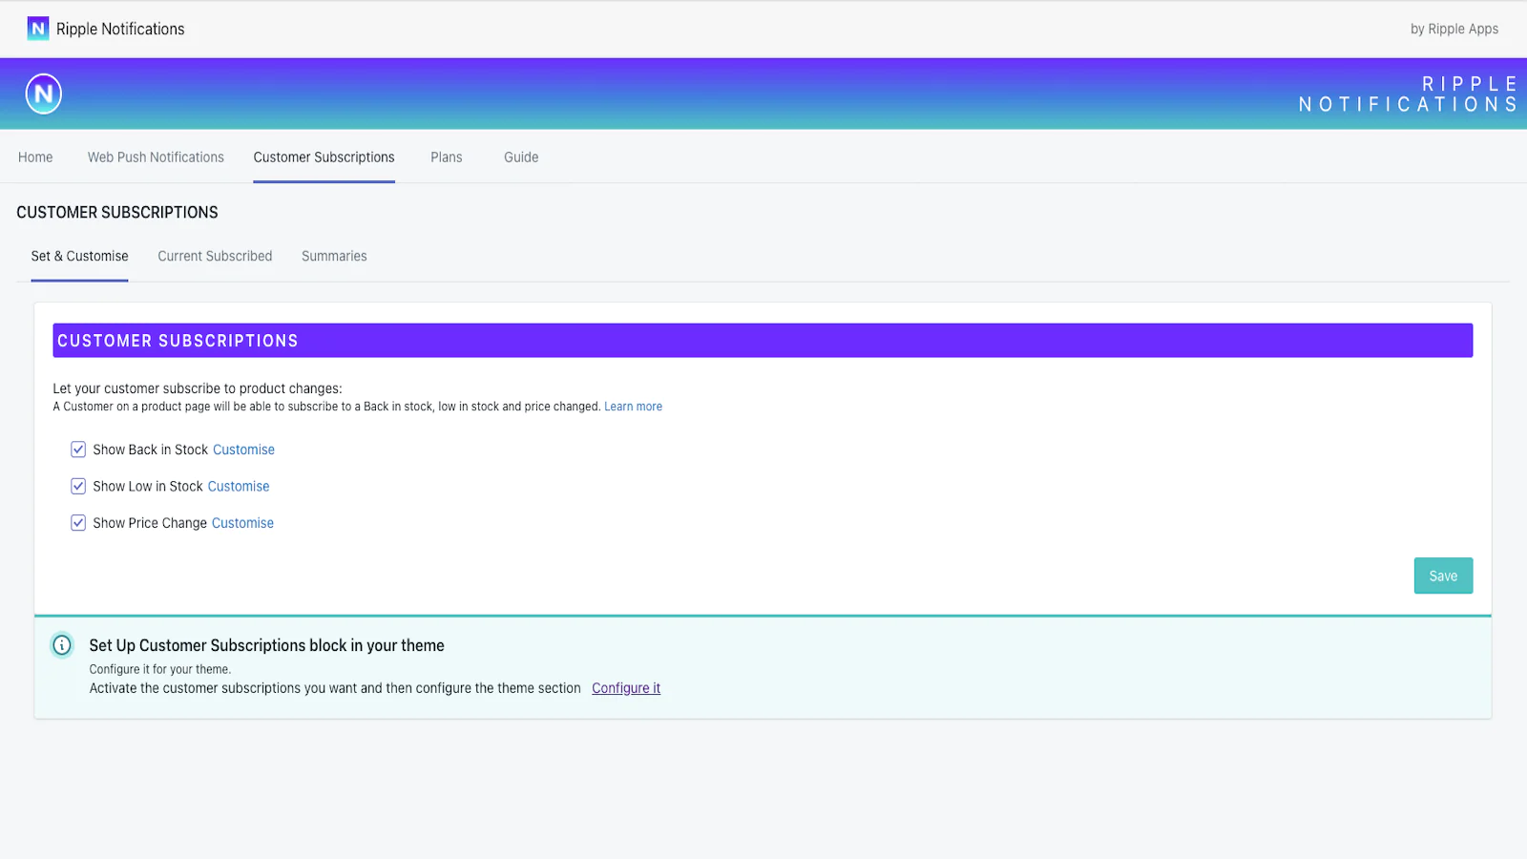Click the Ripple Notifications logo icon top-left
This screenshot has width=1527, height=859.
coord(38,29)
